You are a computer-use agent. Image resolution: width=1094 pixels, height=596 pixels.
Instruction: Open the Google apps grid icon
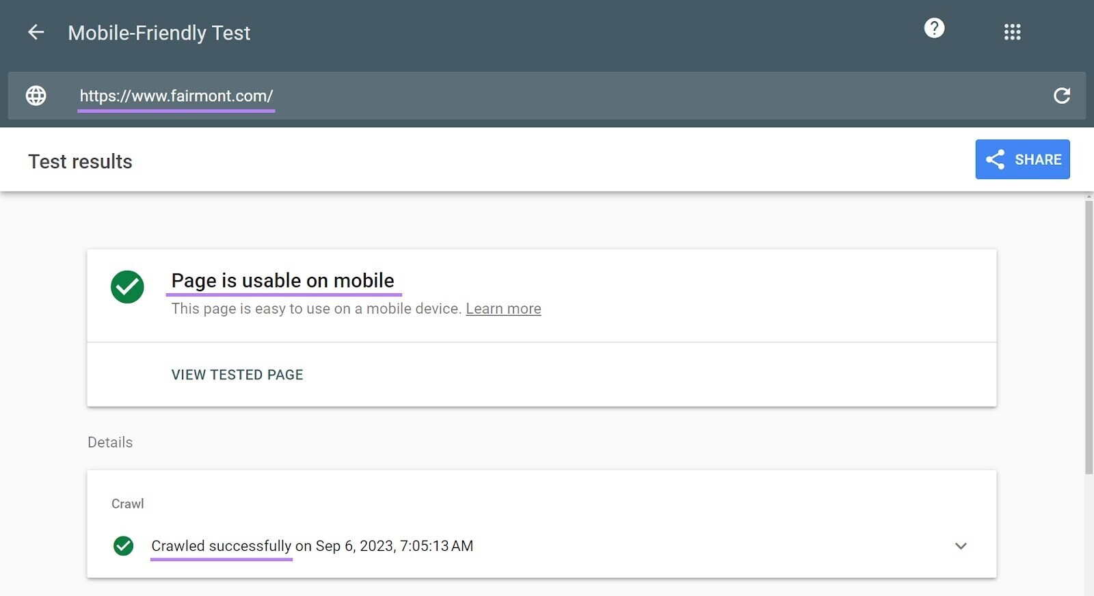coord(1012,32)
